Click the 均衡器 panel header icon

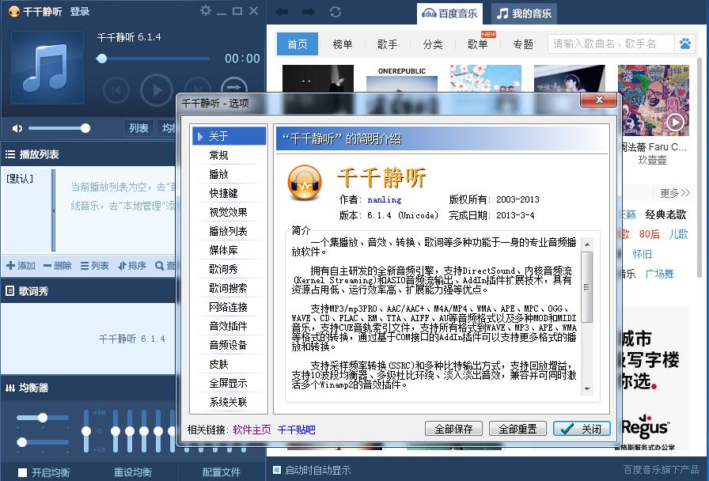click(x=10, y=388)
